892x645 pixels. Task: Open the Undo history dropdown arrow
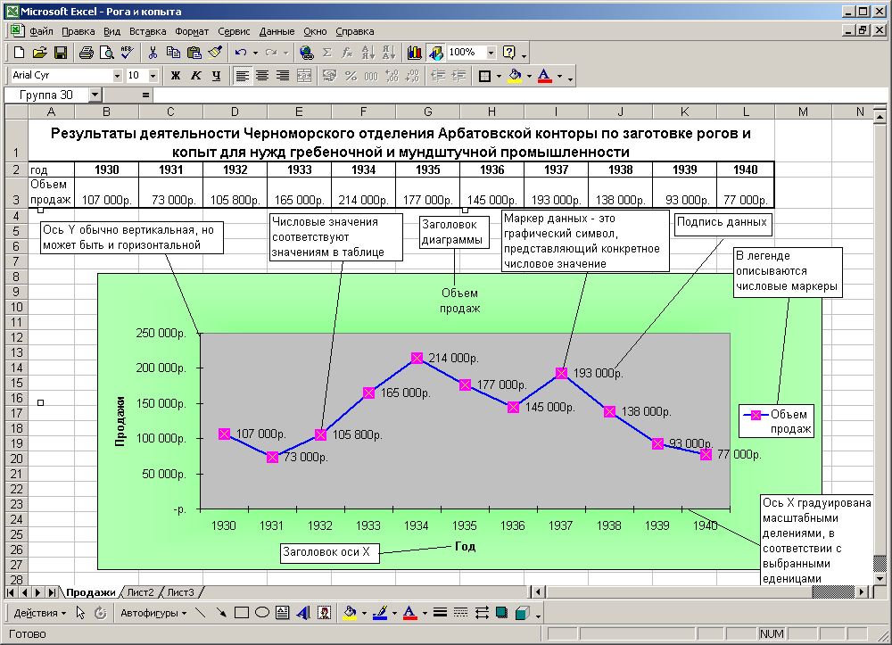pos(255,53)
